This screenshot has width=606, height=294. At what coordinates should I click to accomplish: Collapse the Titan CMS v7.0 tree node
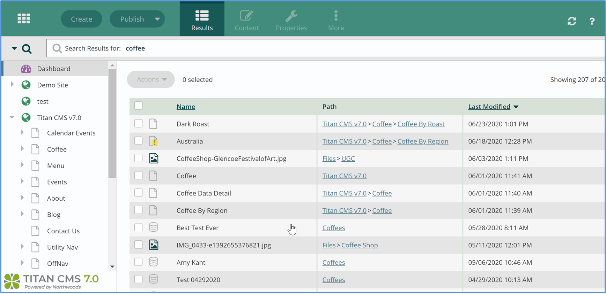[x=12, y=117]
